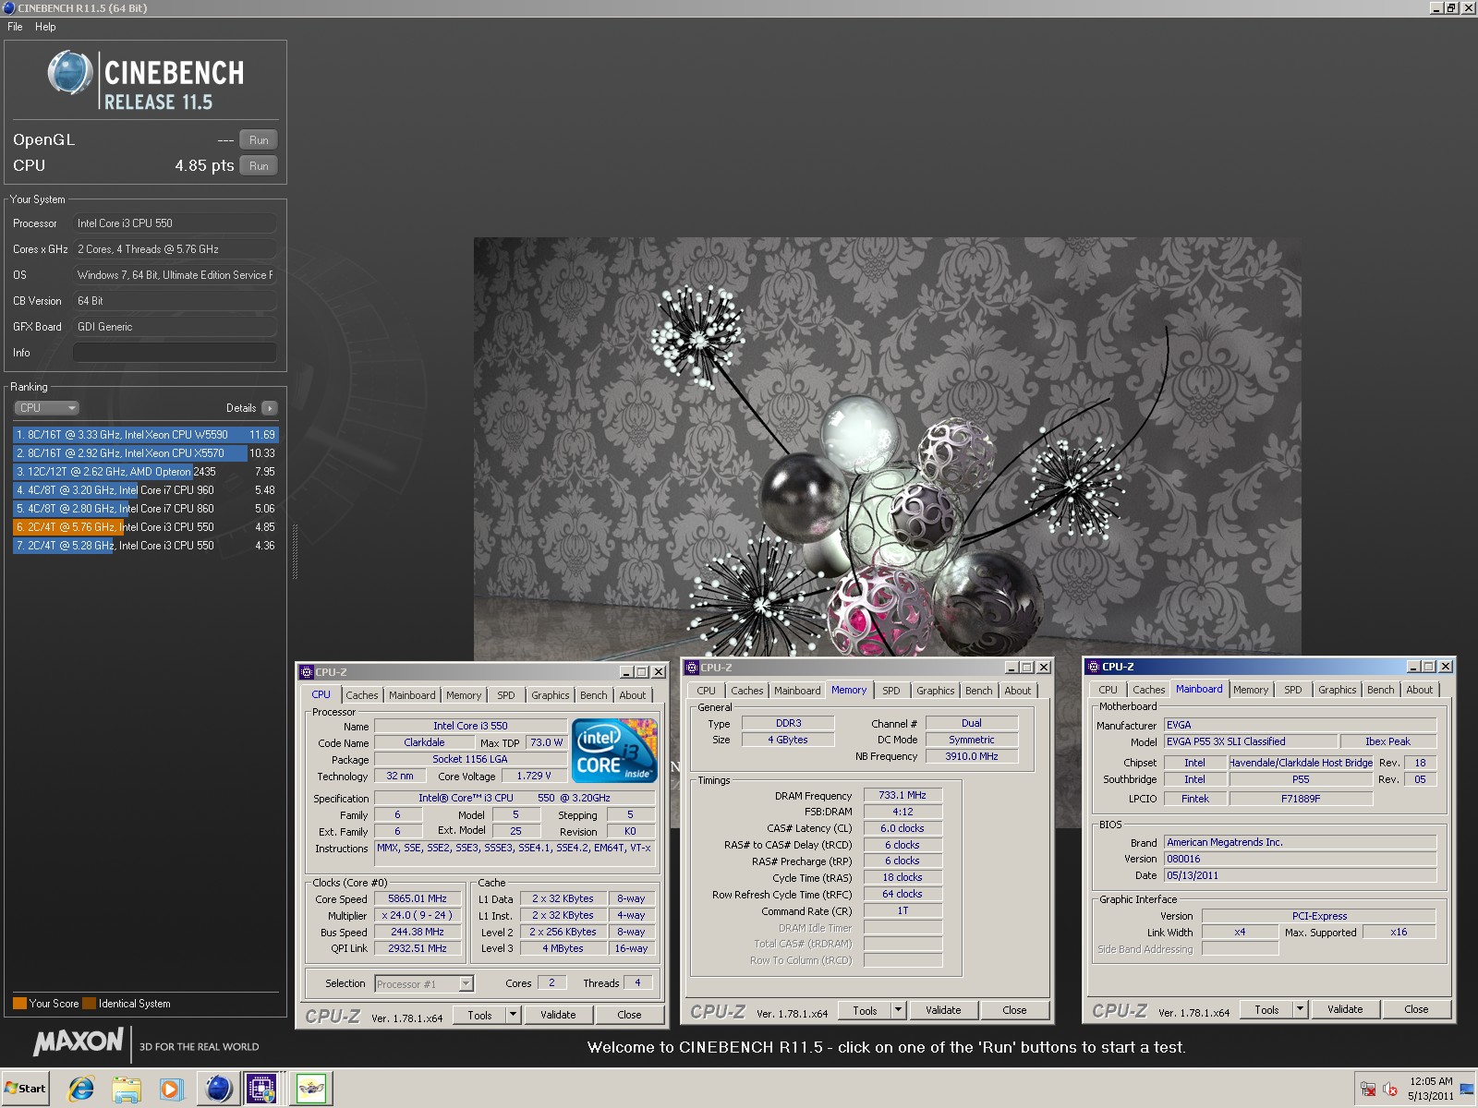The height and width of the screenshot is (1108, 1478).
Task: Click Tools button in Mainboard-tab CPU-Z window
Action: 1266,1009
